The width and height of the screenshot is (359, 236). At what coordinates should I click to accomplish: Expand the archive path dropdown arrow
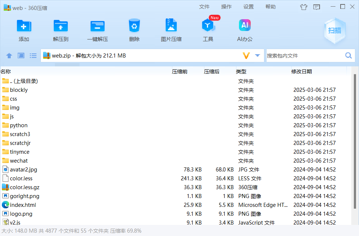coord(257,56)
